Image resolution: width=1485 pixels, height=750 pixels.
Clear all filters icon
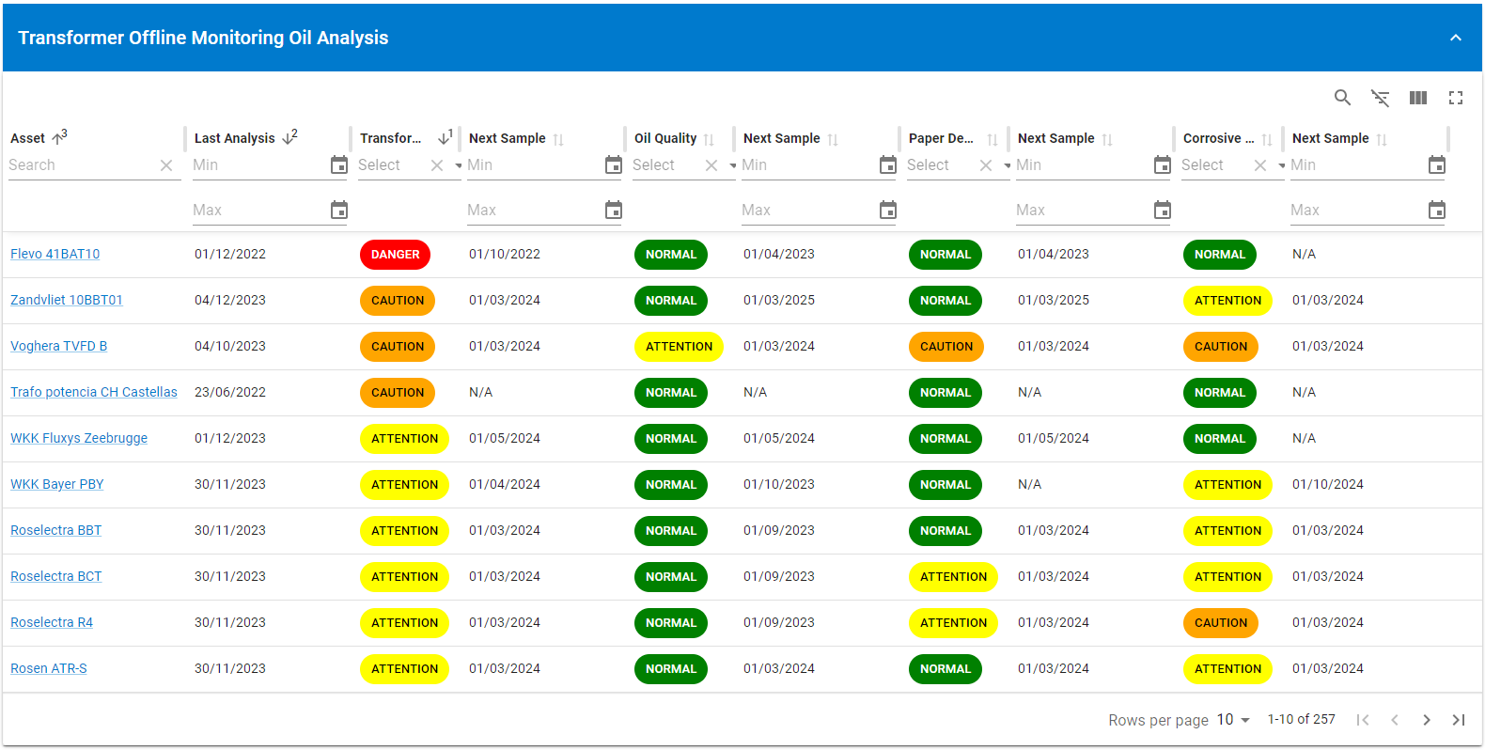pos(1380,98)
